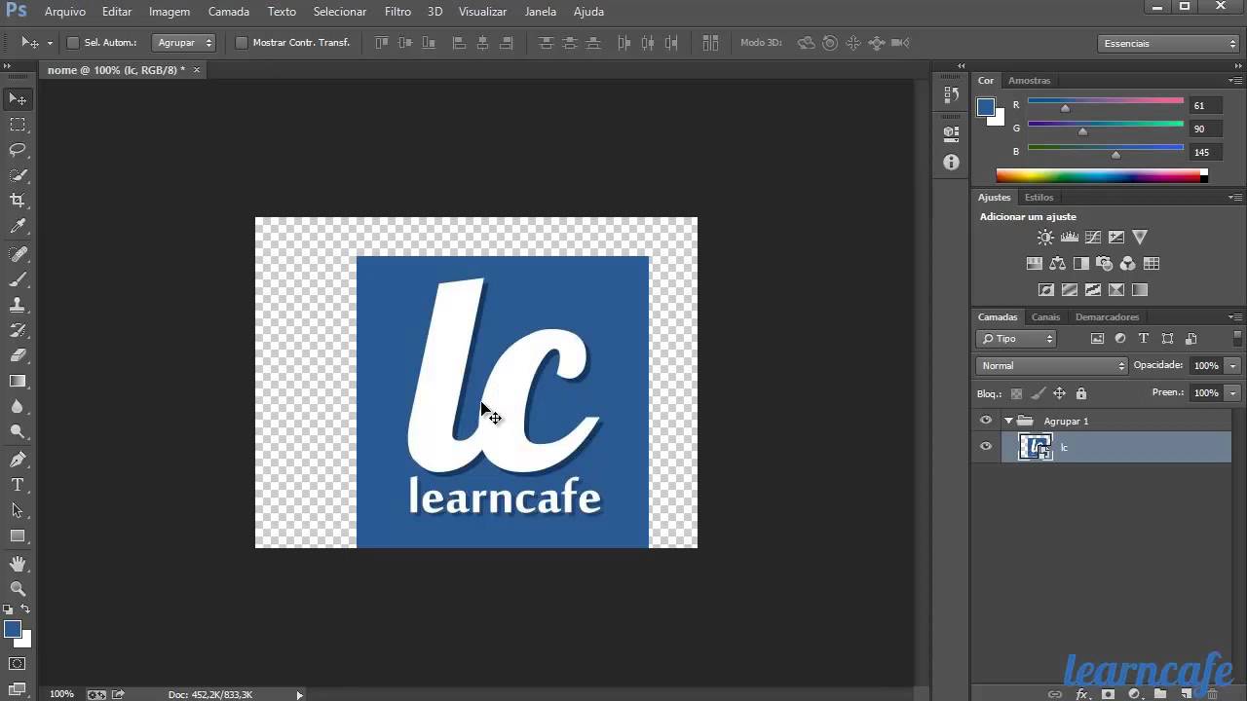Click the foreground color swatch in toolbar
This screenshot has height=701, width=1247.
(13, 630)
